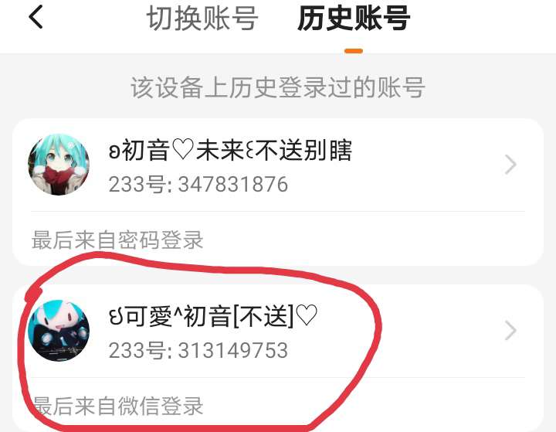This screenshot has width=556, height=432.
Task: Select the 历史账号 tab
Action: [x=354, y=19]
